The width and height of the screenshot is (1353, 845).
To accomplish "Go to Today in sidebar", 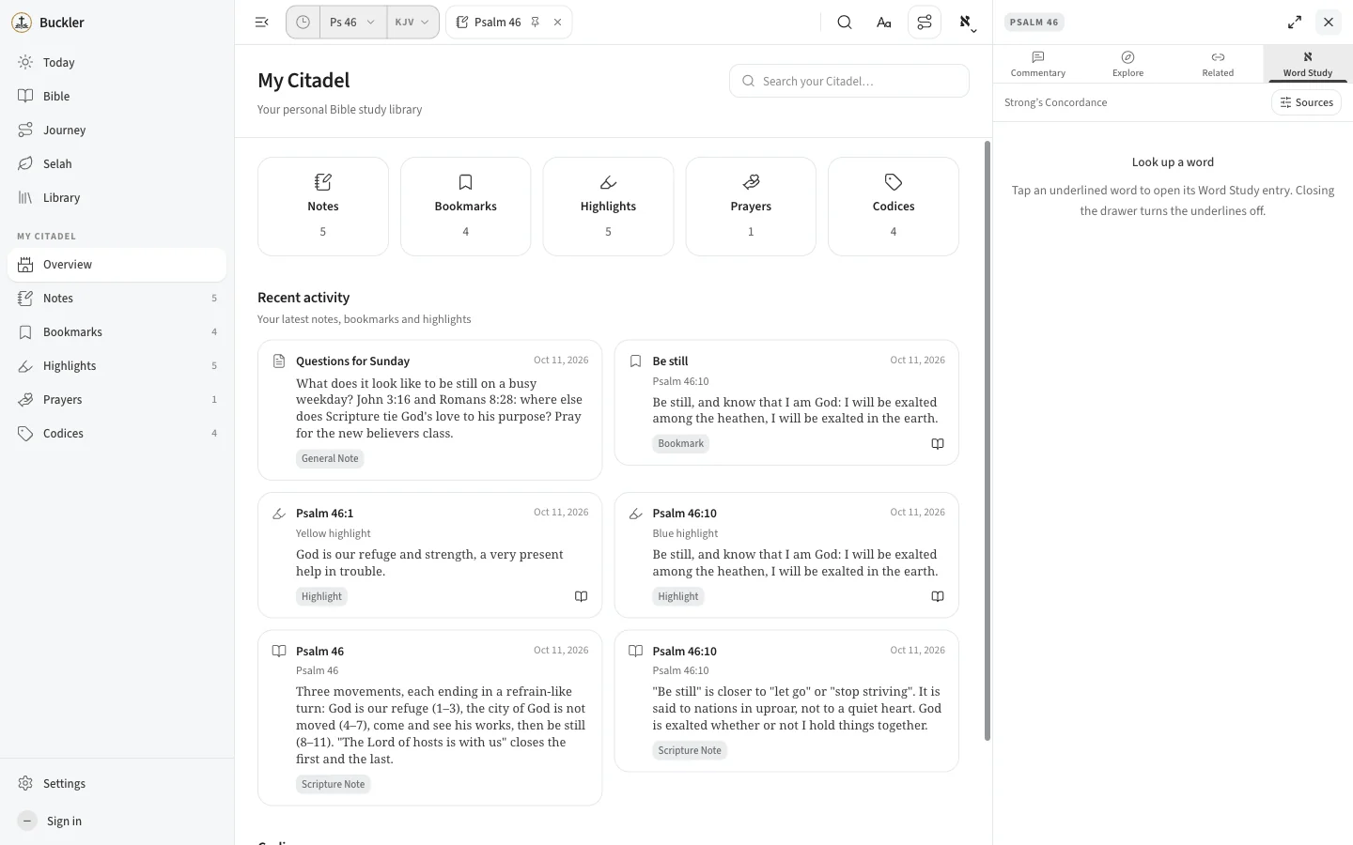I will tap(117, 63).
